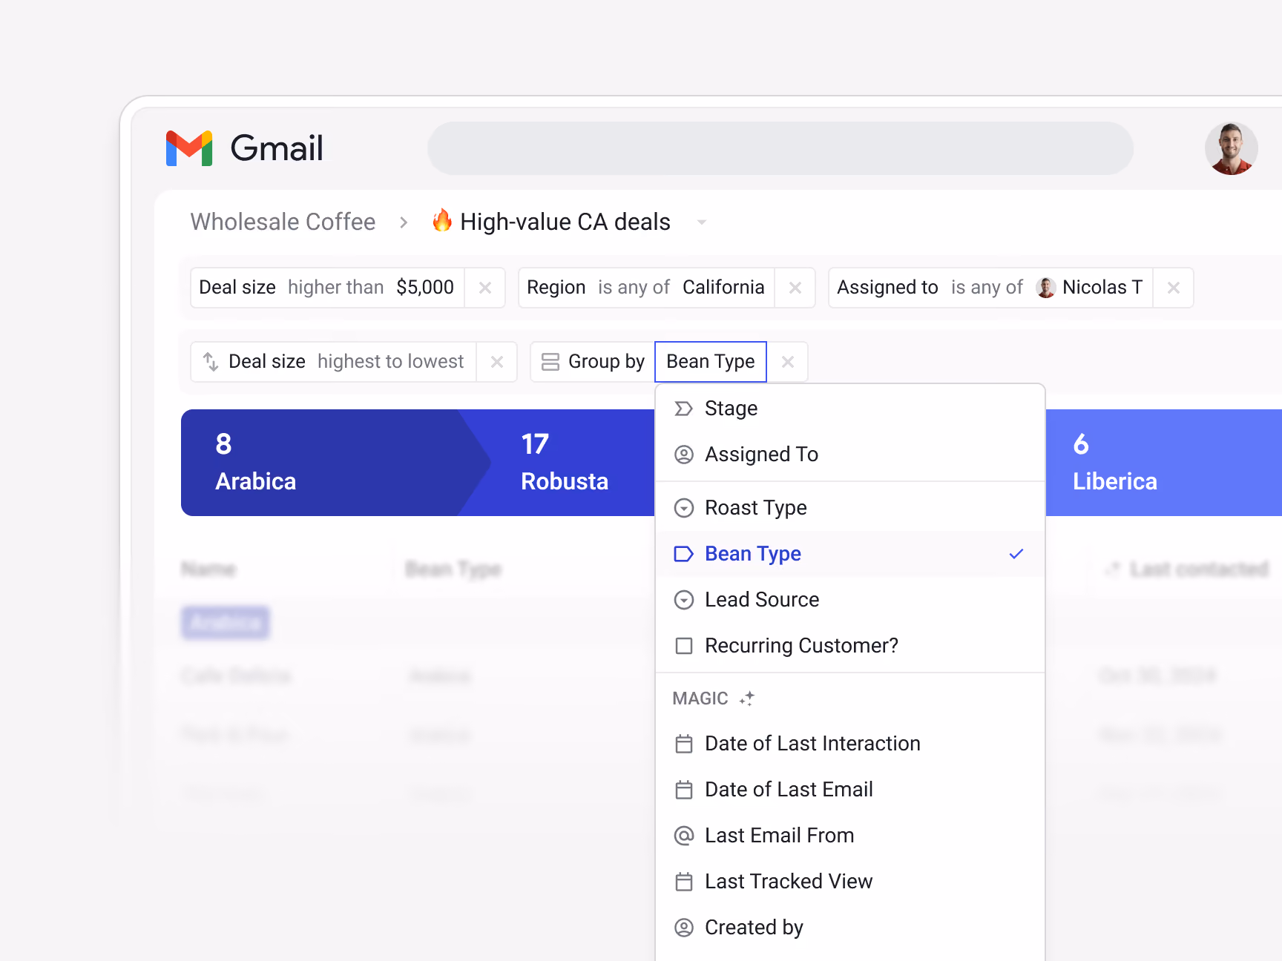
Task: Choose Roast Type in group-by menu
Action: 850,508
